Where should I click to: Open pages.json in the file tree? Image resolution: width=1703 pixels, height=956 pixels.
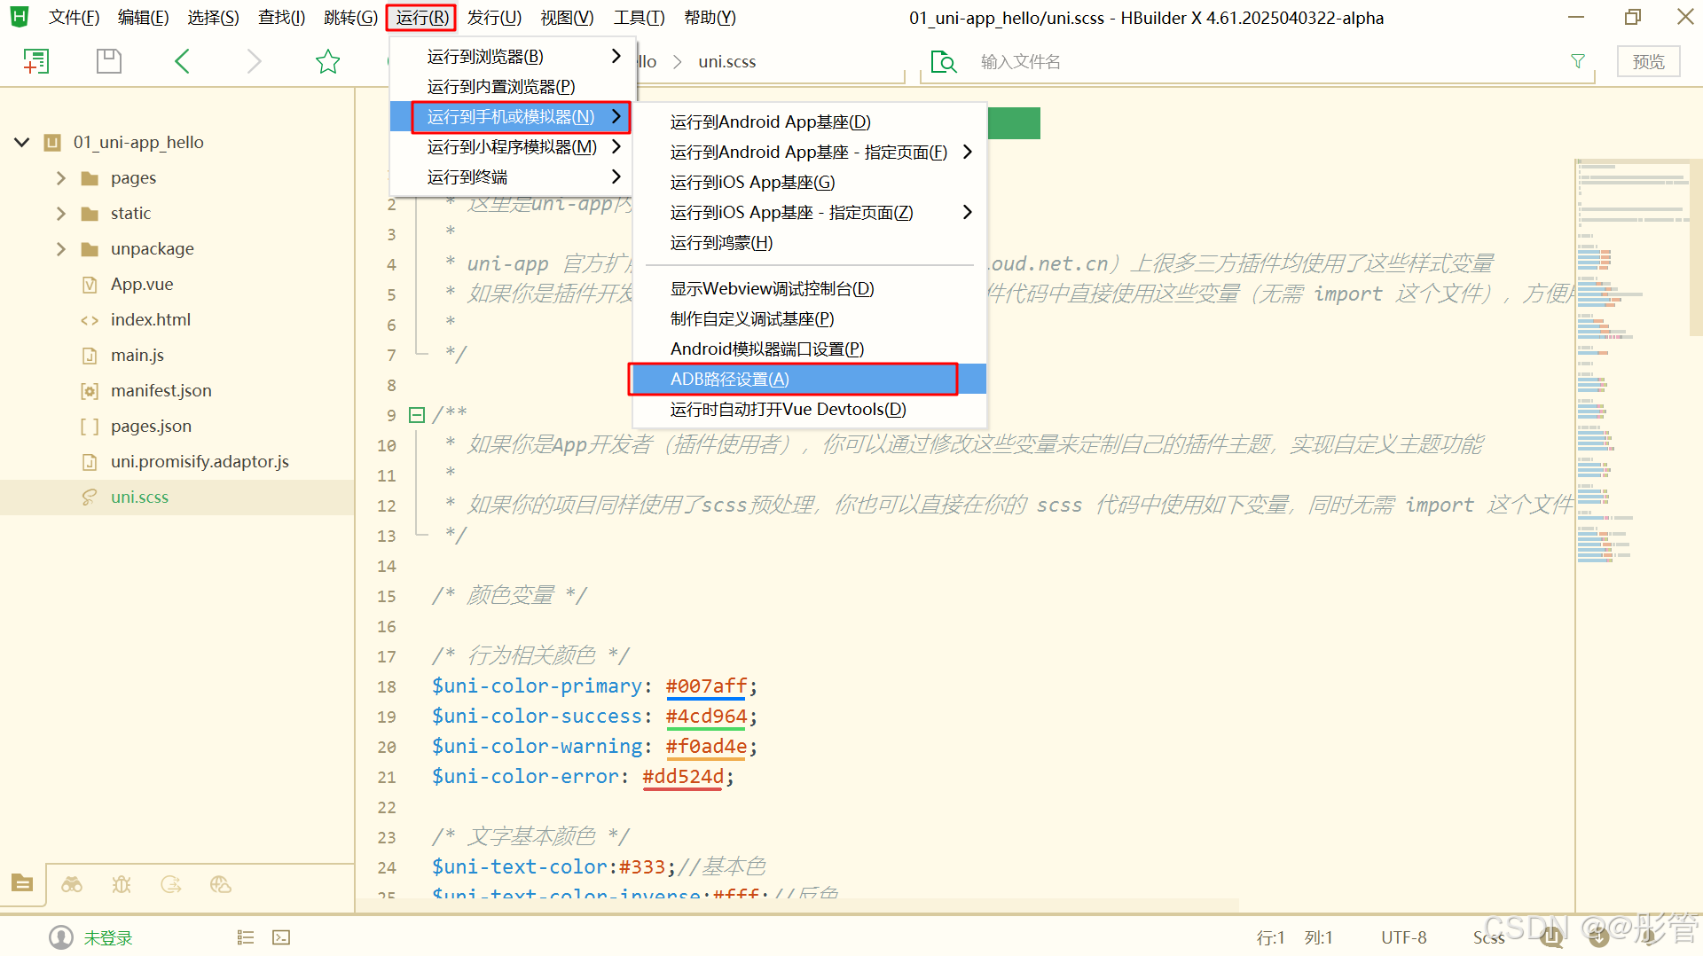click(151, 427)
